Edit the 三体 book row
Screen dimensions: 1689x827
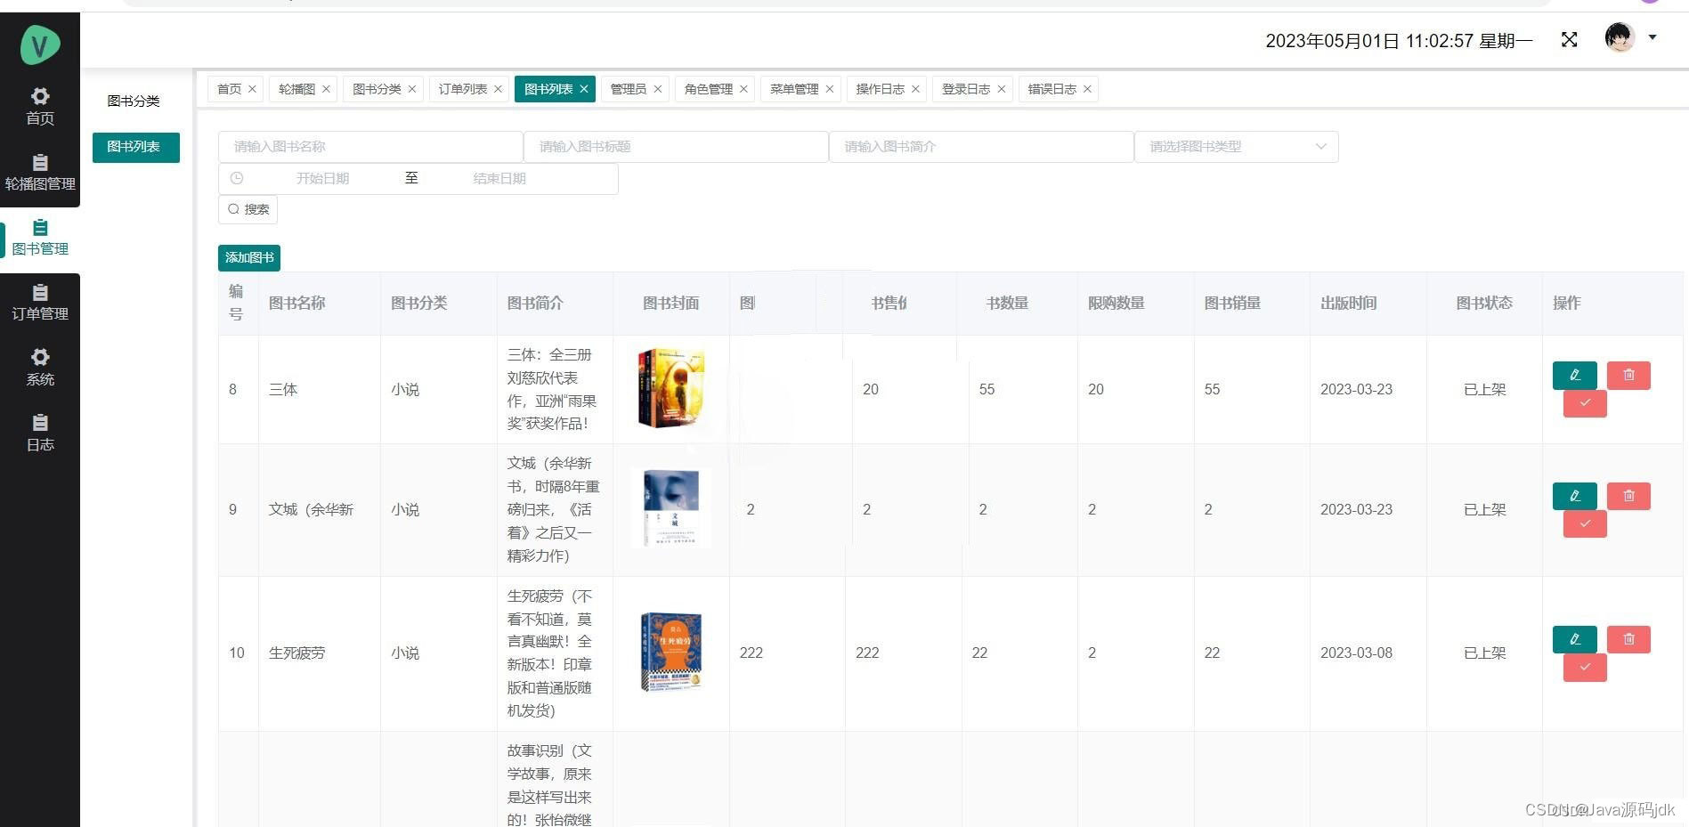[x=1574, y=375]
